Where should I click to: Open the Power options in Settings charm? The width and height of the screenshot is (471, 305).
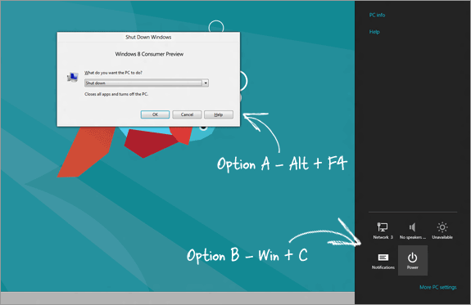coord(412,260)
